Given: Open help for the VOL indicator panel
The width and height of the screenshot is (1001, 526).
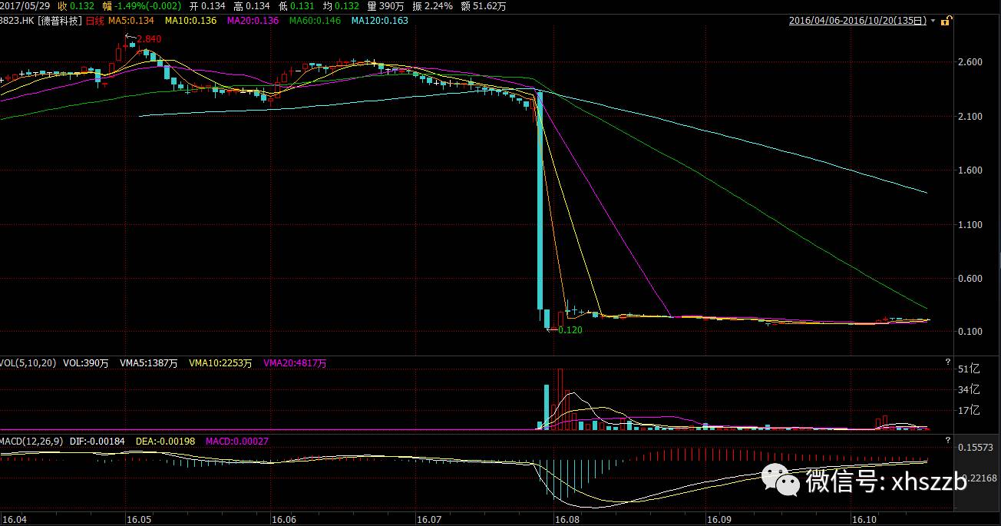Looking at the screenshot, I should [948, 361].
